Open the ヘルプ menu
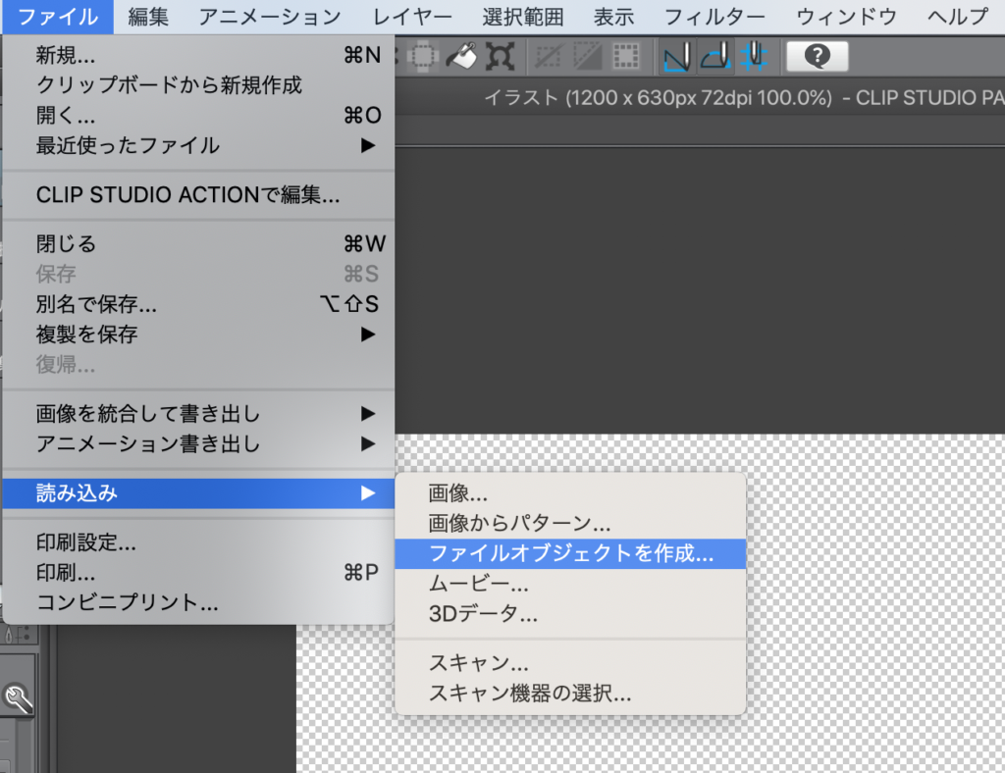This screenshot has height=773, width=1005. click(x=958, y=17)
